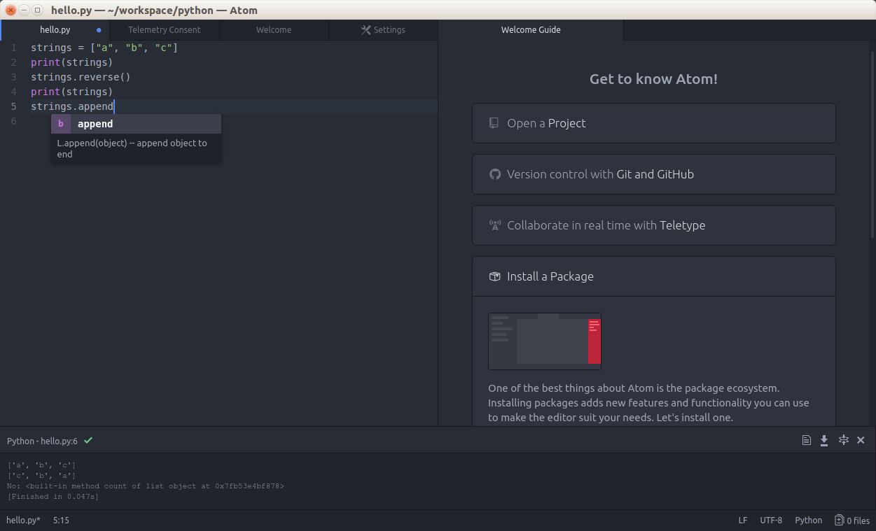Change line ending by clicking LF
Viewport: 876px width, 531px height.
(742, 520)
